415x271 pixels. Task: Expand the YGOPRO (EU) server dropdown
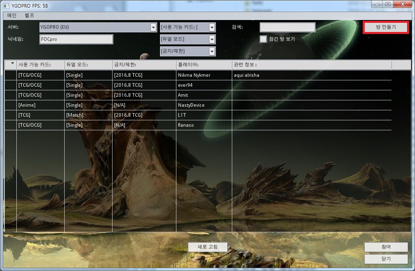153,27
